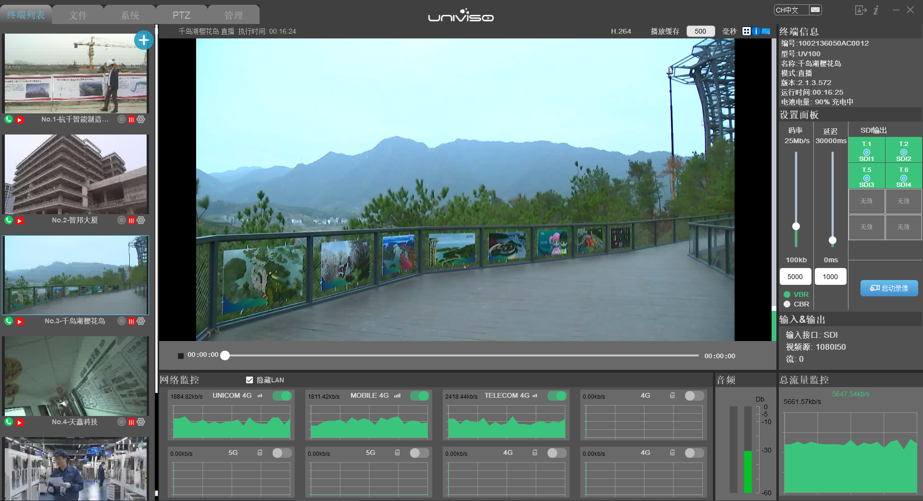Open the CH中文 language dropdown

pyautogui.click(x=798, y=10)
